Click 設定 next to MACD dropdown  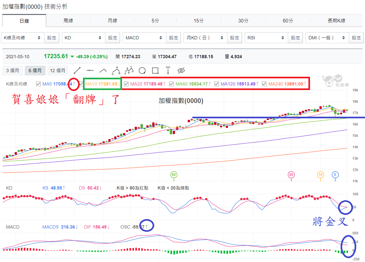[x=173, y=38]
